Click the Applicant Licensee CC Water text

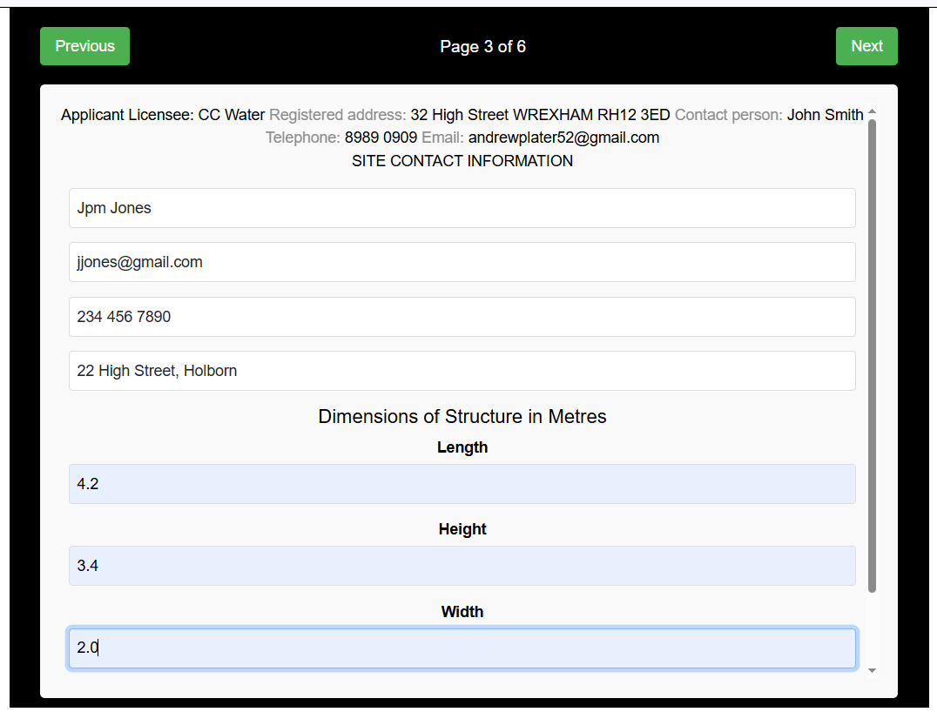162,114
